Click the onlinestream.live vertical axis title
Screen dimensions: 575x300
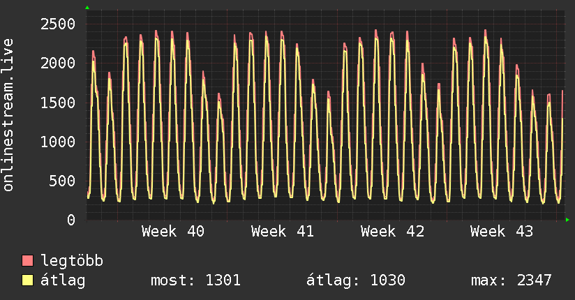click(8, 115)
